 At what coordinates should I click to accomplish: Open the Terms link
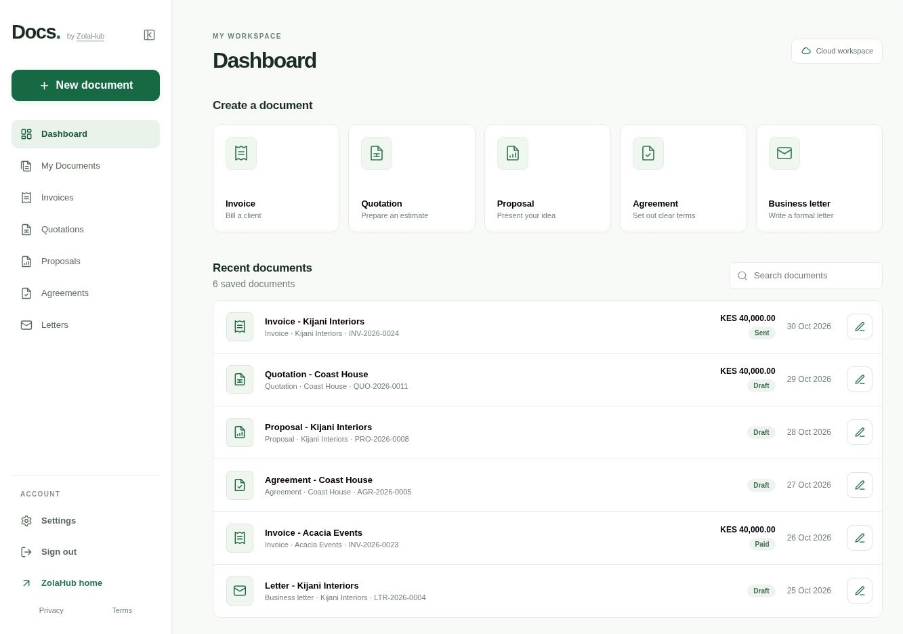tap(122, 610)
